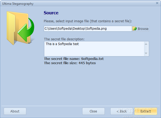Open the About dialog
The width and height of the screenshot is (161, 118).
tap(15, 111)
